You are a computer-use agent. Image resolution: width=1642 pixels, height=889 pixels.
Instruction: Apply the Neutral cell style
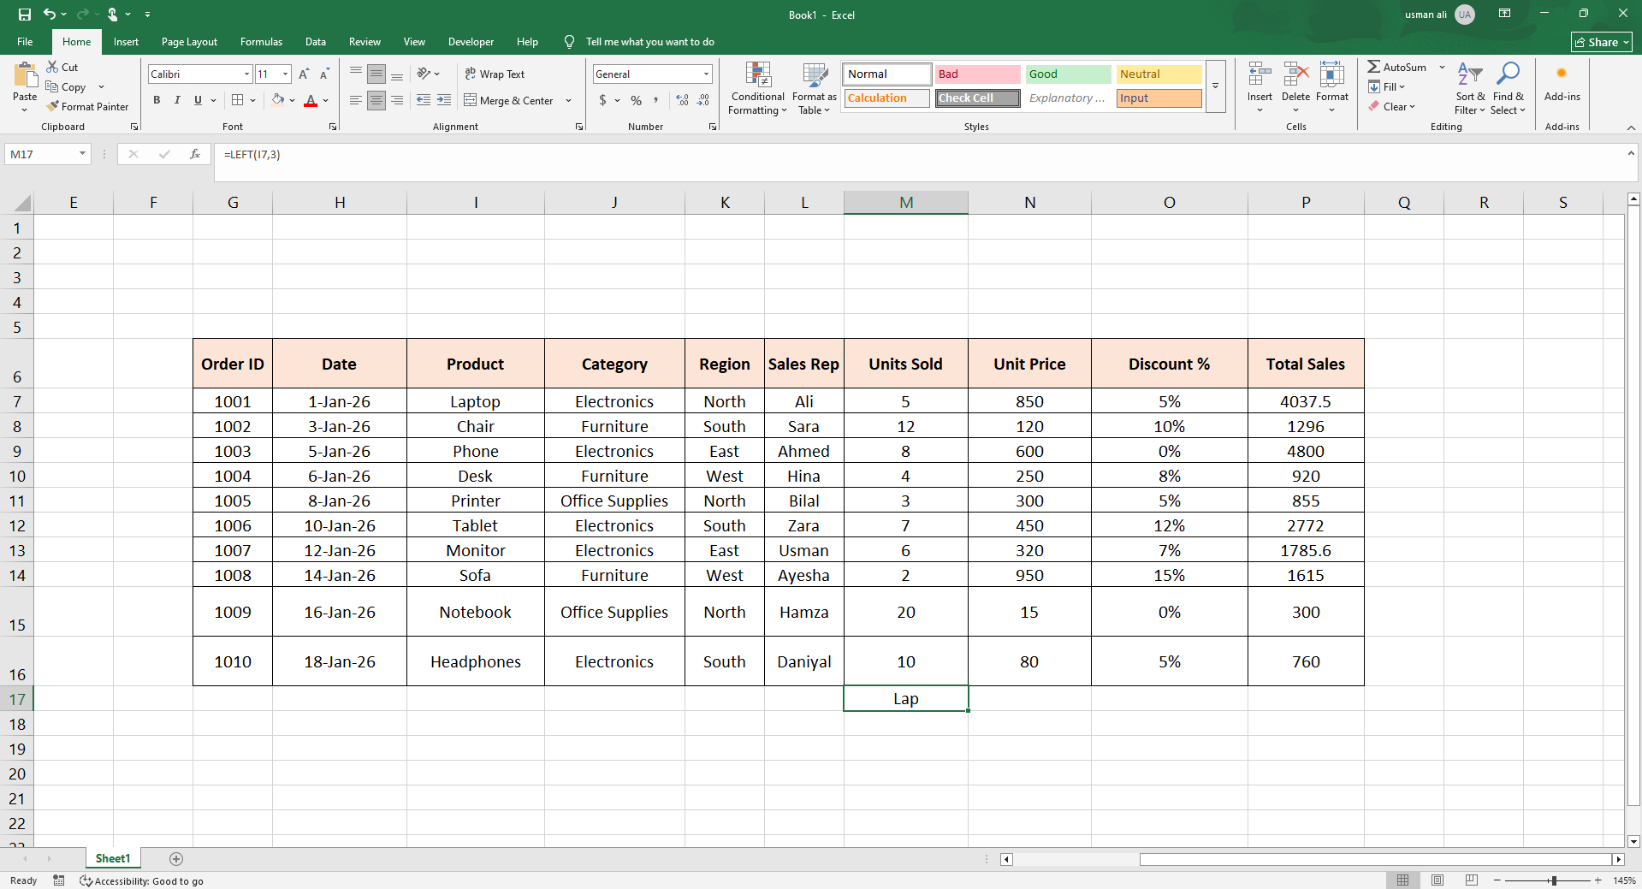pos(1159,74)
